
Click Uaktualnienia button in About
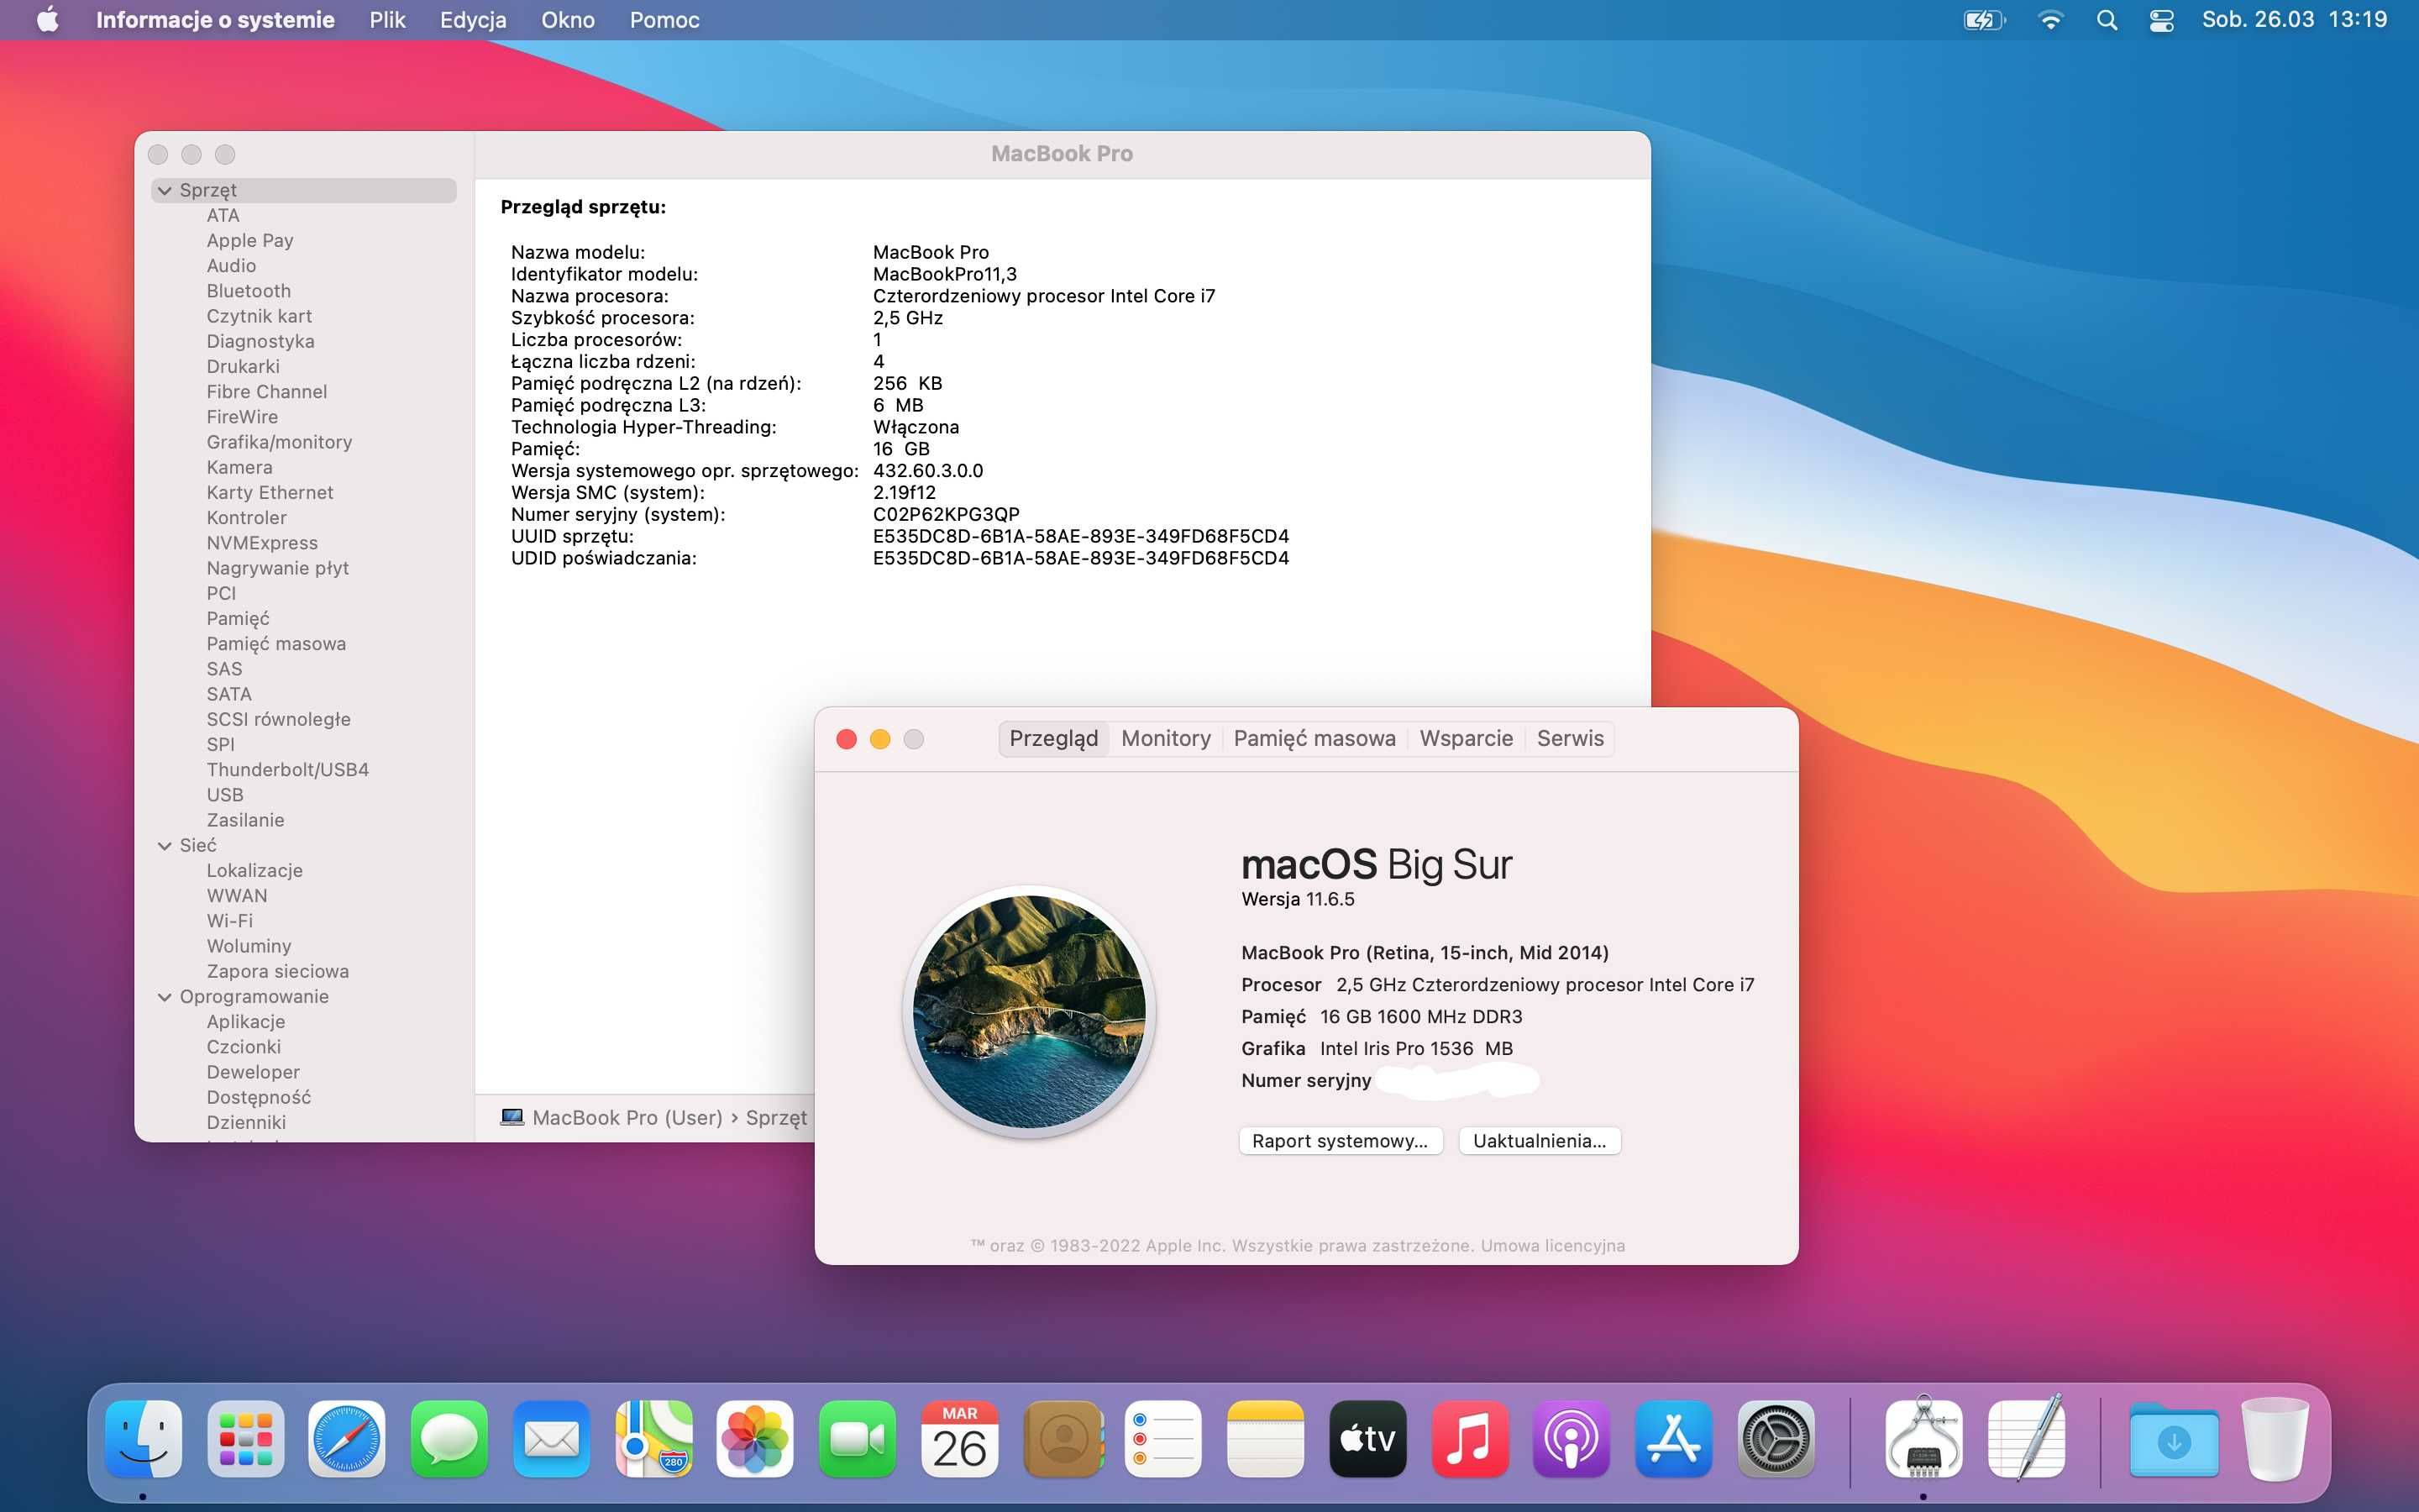pos(1536,1139)
